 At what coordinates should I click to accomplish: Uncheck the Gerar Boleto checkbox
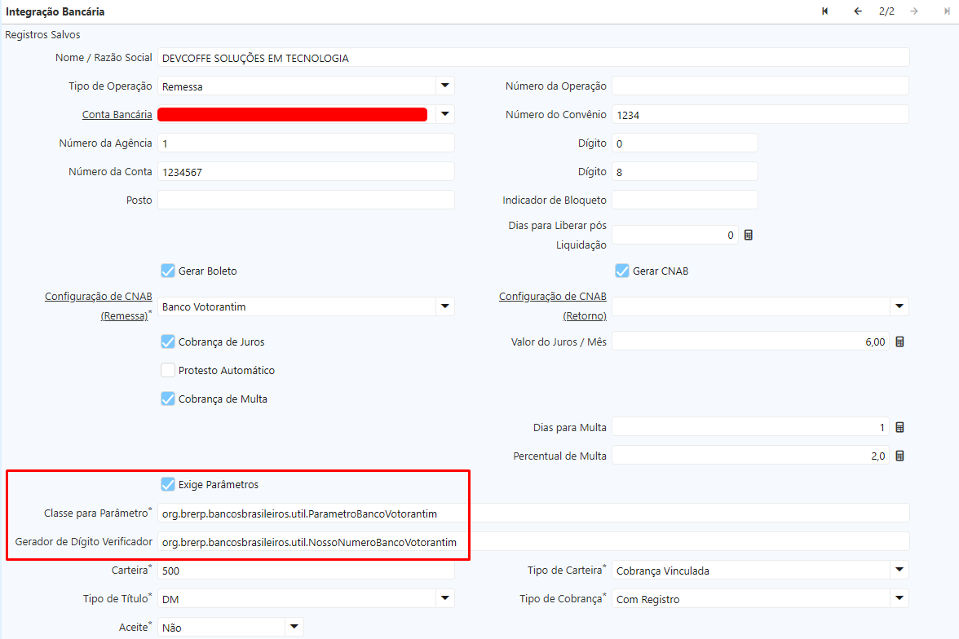pos(168,271)
